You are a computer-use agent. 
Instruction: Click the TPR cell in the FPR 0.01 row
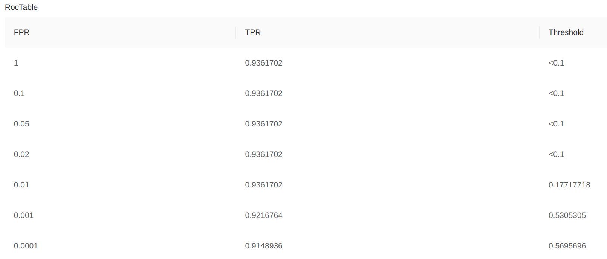263,185
